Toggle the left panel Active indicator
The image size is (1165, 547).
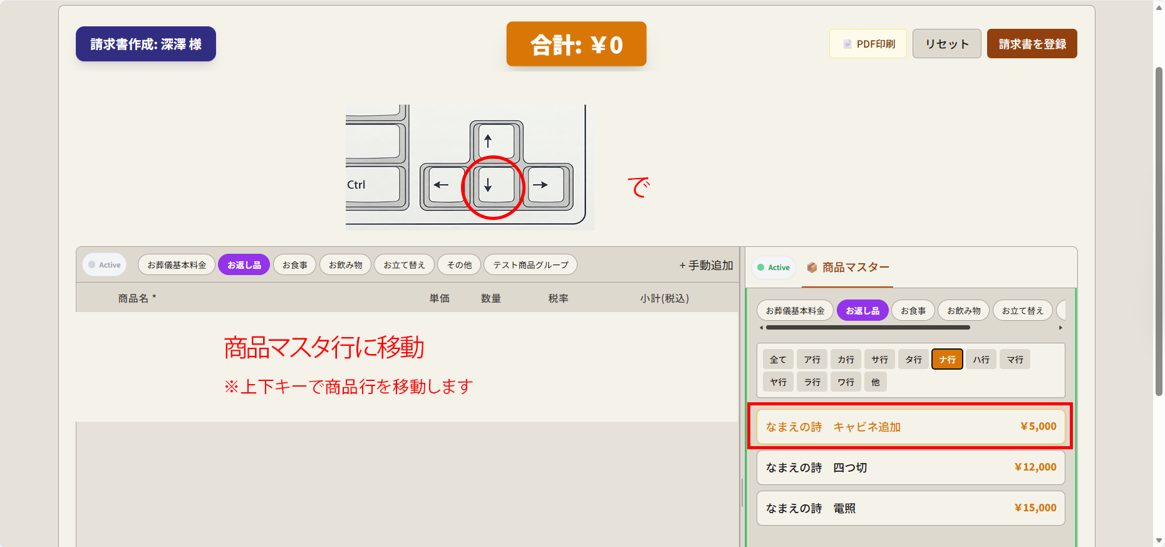coord(104,265)
